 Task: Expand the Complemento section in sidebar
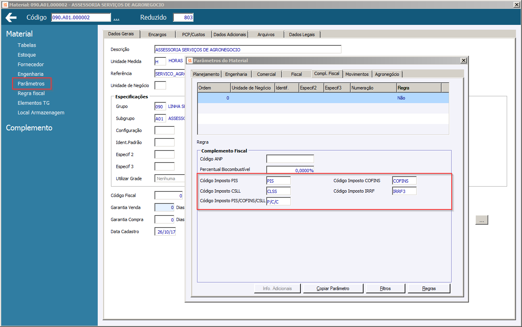29,128
